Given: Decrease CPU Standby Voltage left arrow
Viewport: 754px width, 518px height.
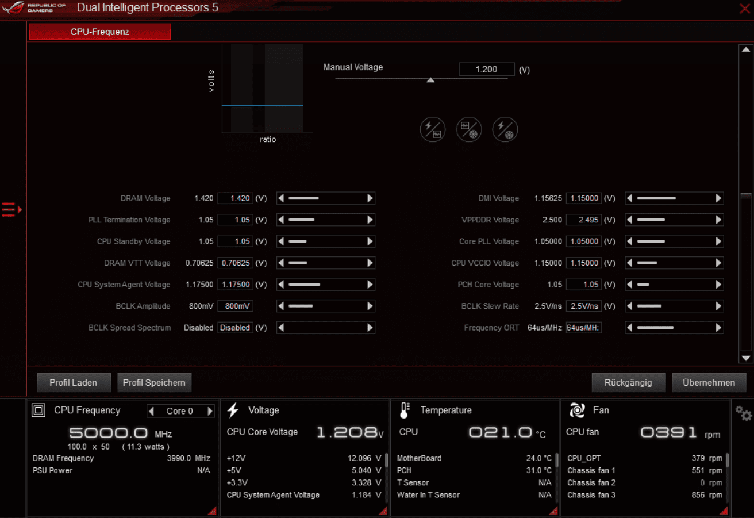Looking at the screenshot, I should 281,241.
